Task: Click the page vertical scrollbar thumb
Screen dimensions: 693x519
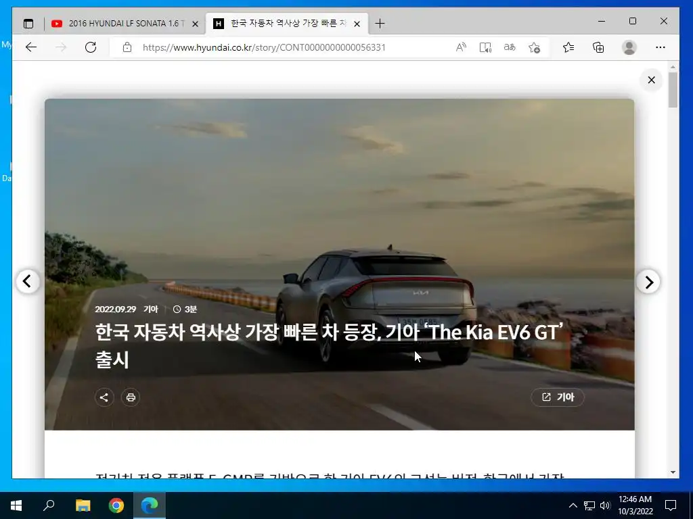Action: point(673,90)
